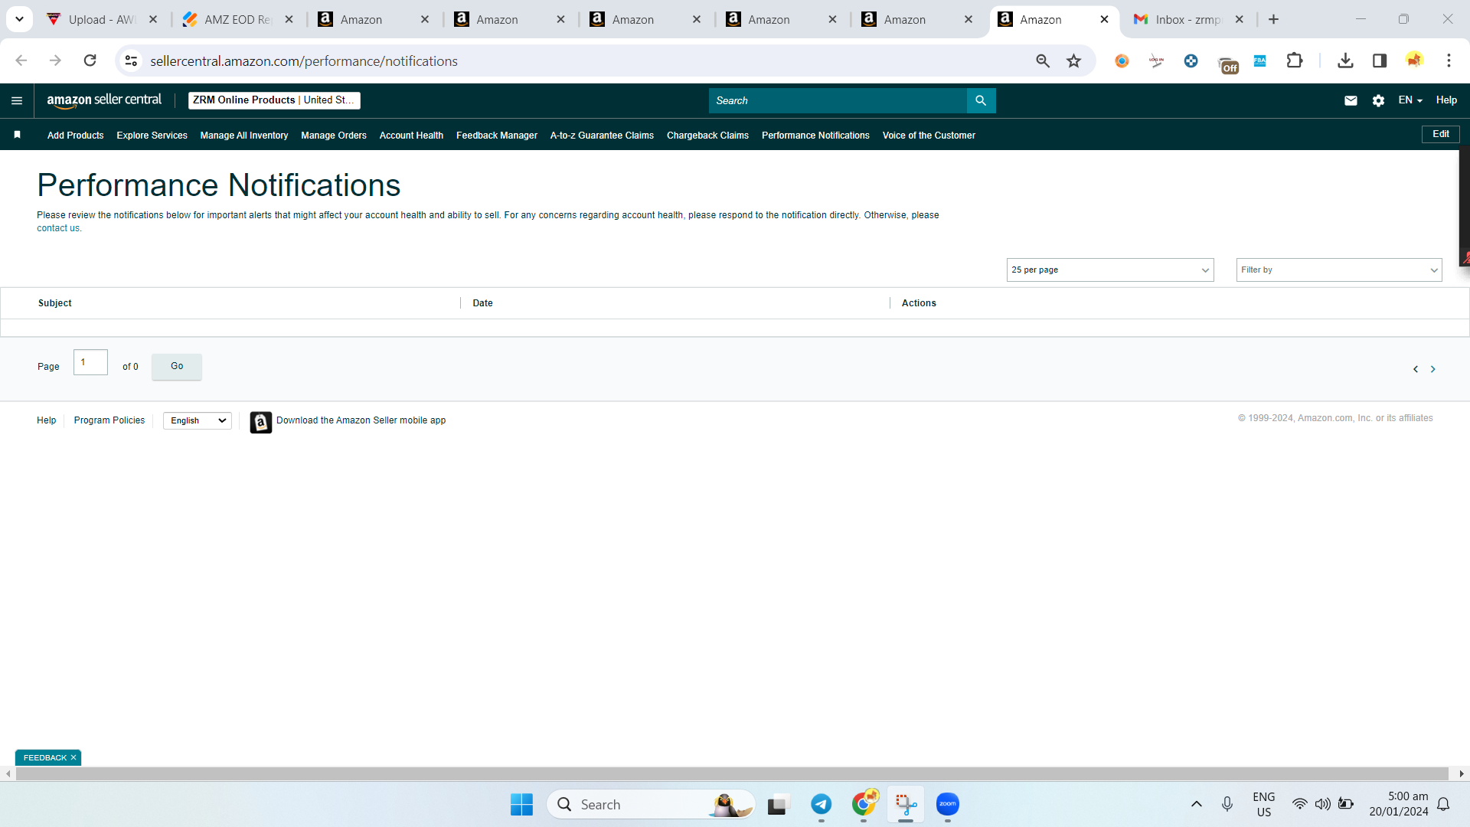The height and width of the screenshot is (827, 1470).
Task: Click the horizontal scrollbar at page bottom
Action: coord(732,774)
